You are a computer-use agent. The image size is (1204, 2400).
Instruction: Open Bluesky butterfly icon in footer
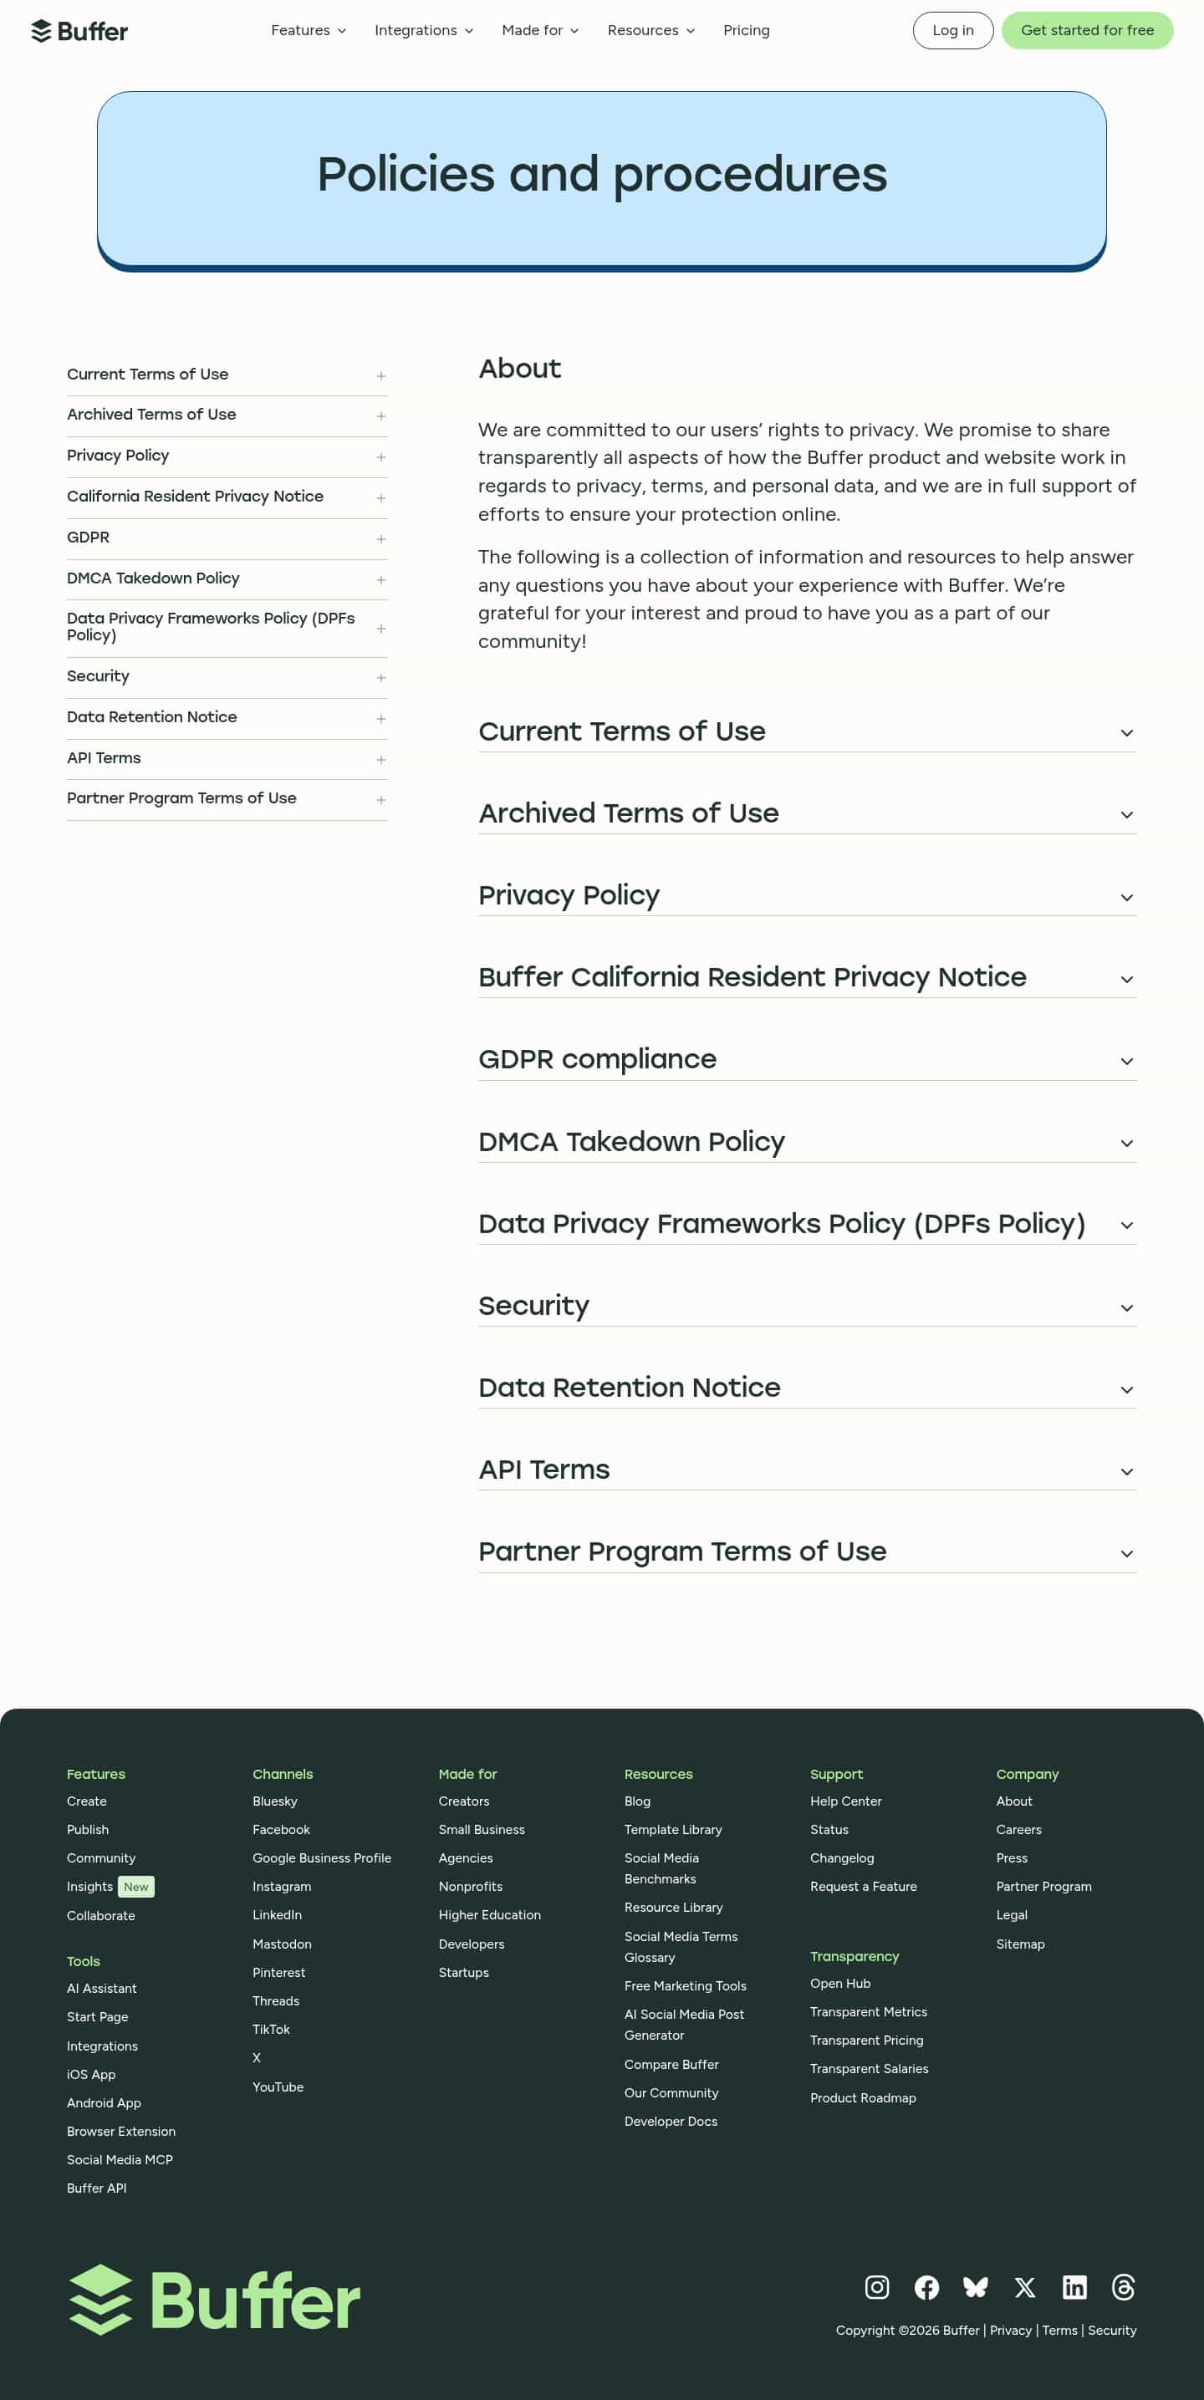[976, 2287]
